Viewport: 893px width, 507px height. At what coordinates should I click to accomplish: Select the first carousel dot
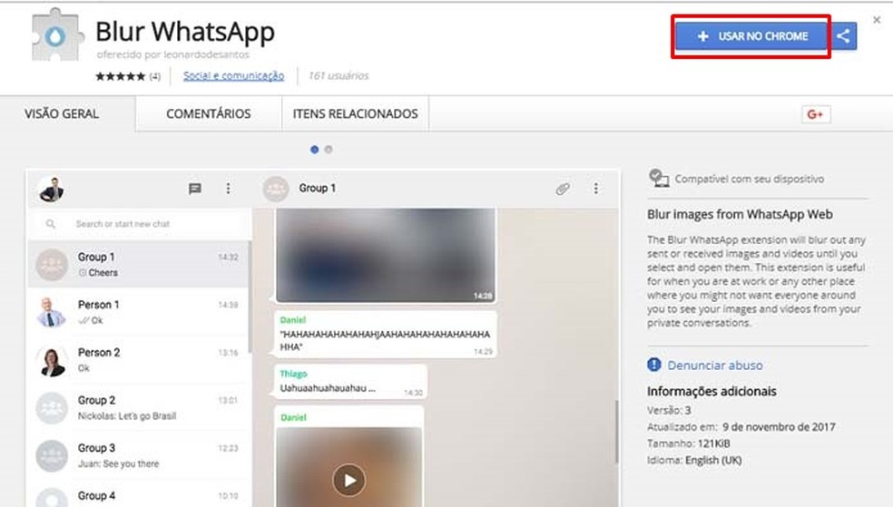point(314,150)
